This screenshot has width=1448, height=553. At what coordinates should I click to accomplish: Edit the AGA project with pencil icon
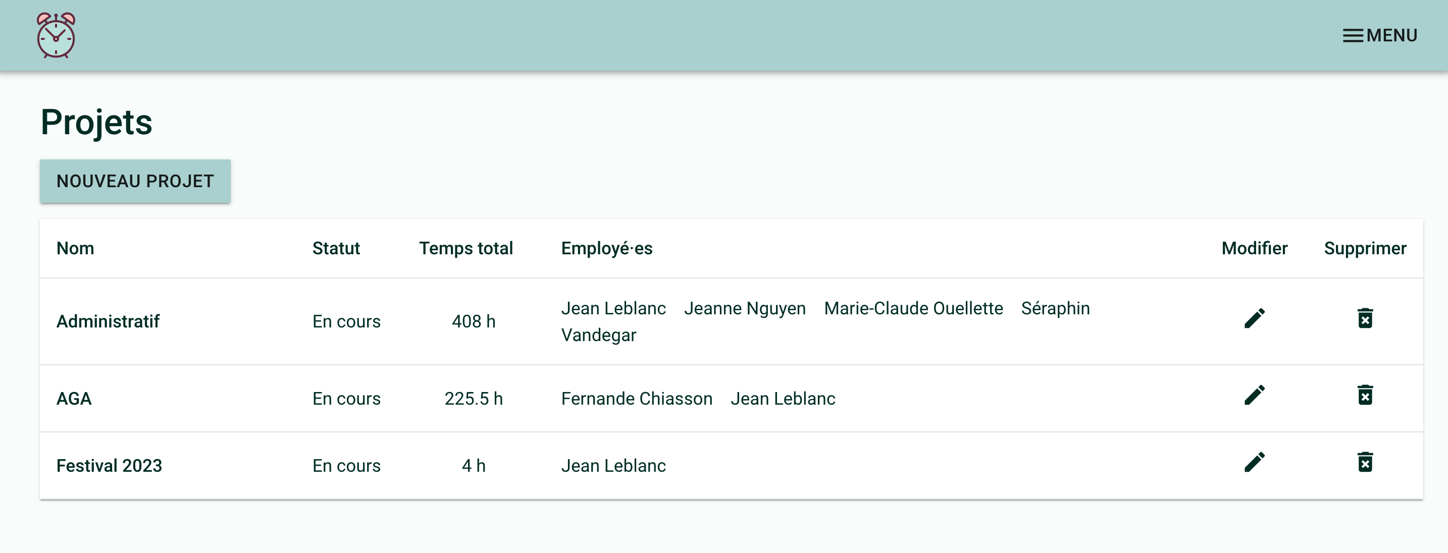pos(1254,395)
